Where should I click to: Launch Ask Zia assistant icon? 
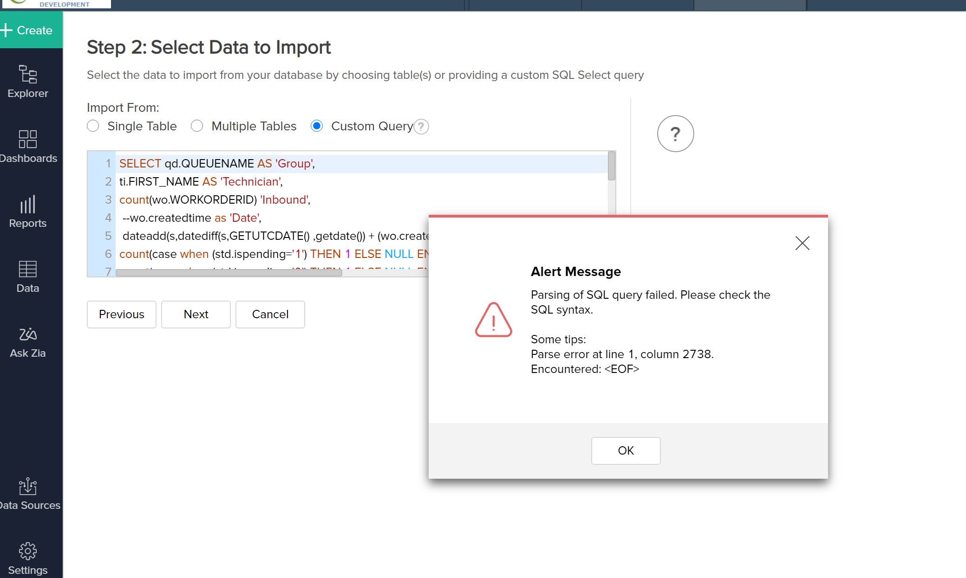point(28,342)
